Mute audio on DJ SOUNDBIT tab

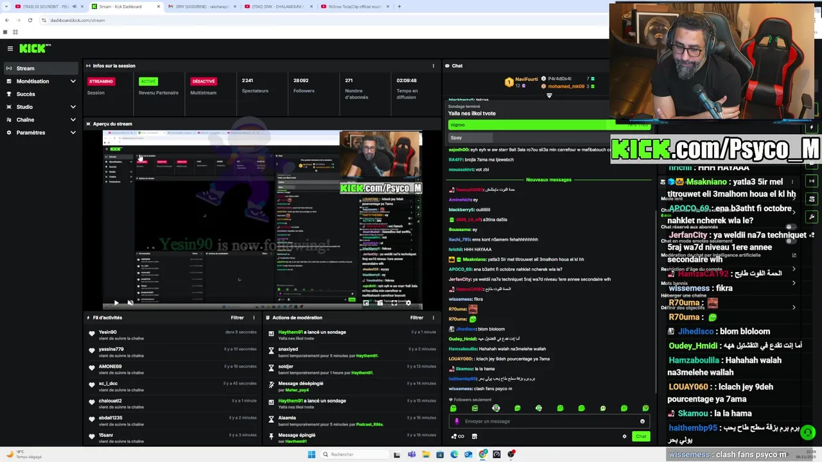click(74, 6)
